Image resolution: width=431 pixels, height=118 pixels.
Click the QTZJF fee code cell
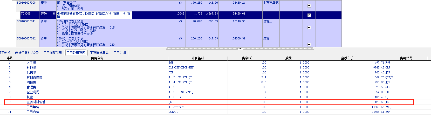point(406,77)
